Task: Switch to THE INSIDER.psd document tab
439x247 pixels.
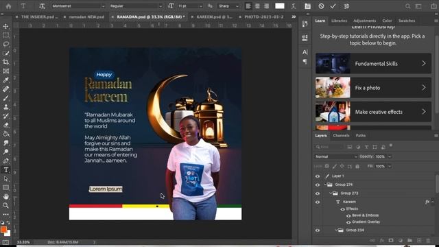Action: 39,16
